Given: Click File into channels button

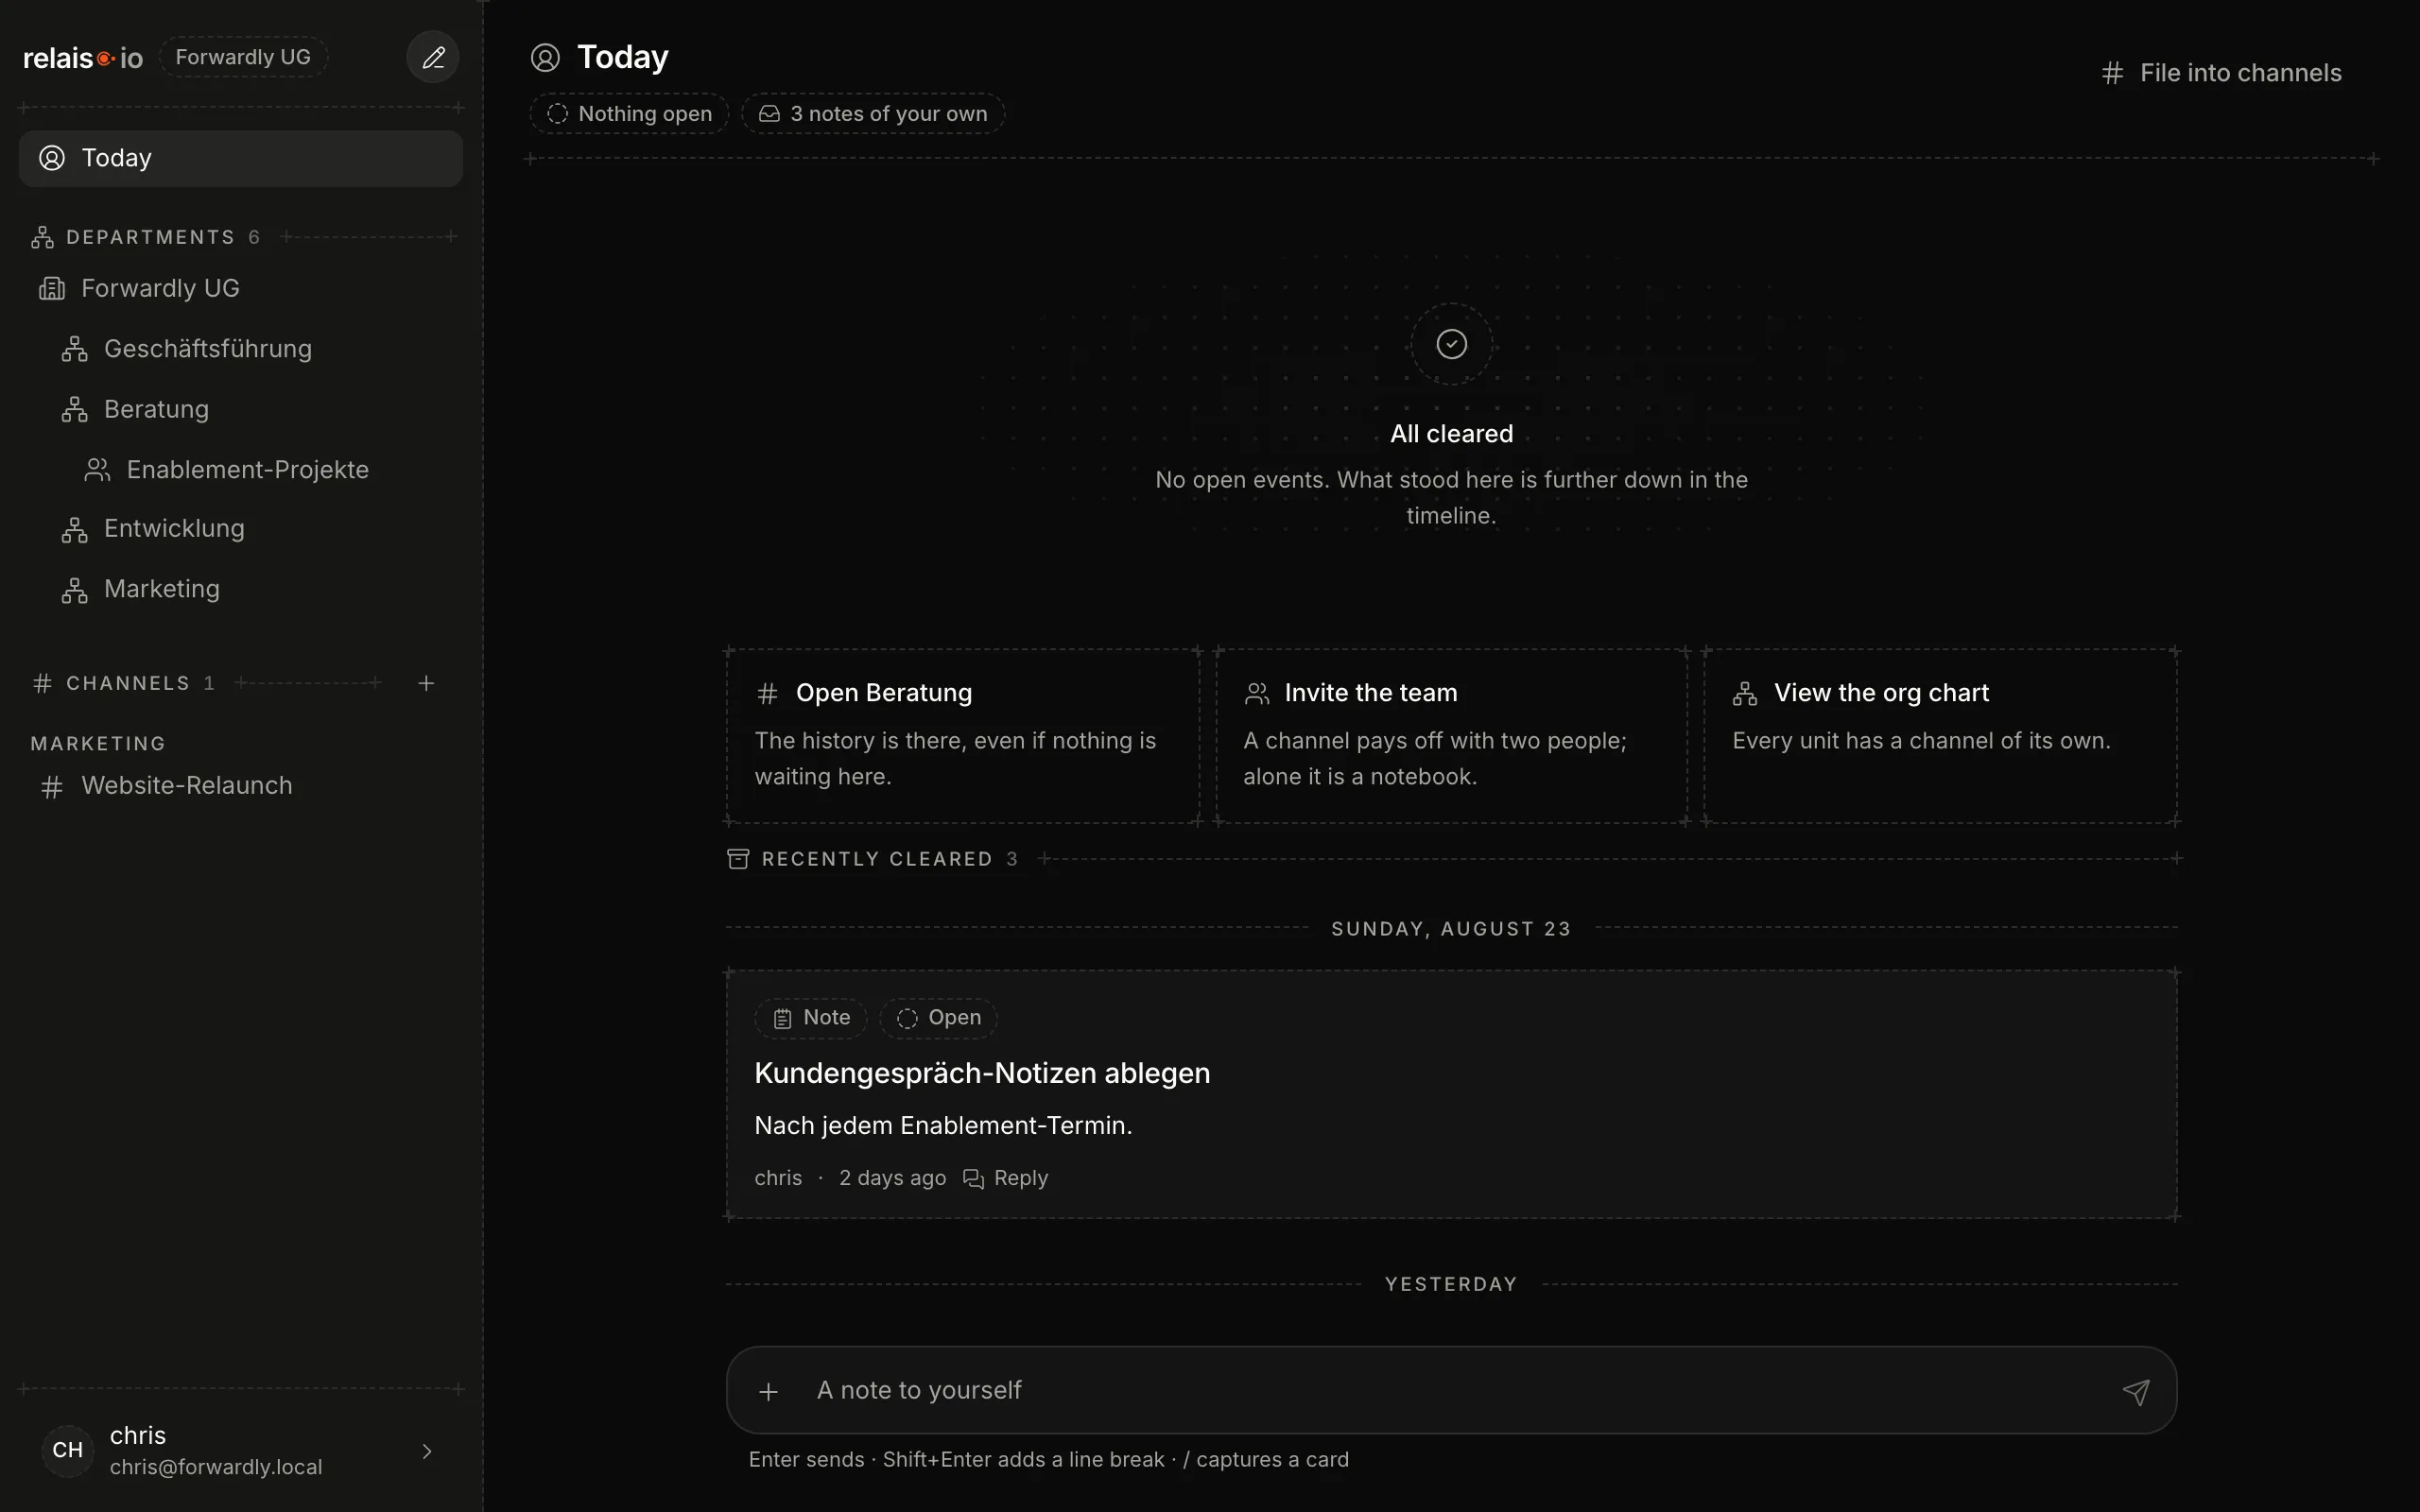Looking at the screenshot, I should tap(2221, 73).
